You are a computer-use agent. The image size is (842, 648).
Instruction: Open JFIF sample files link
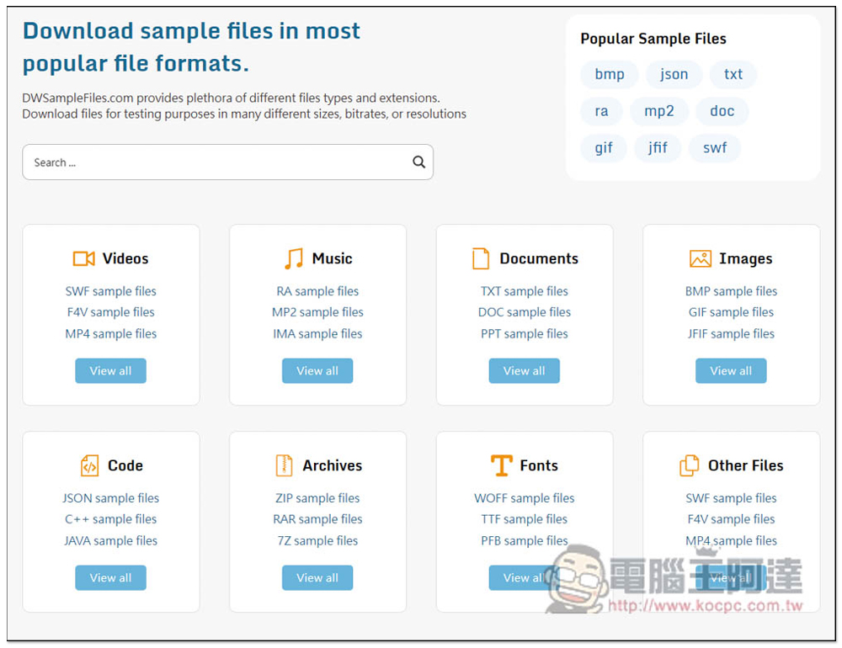(731, 333)
